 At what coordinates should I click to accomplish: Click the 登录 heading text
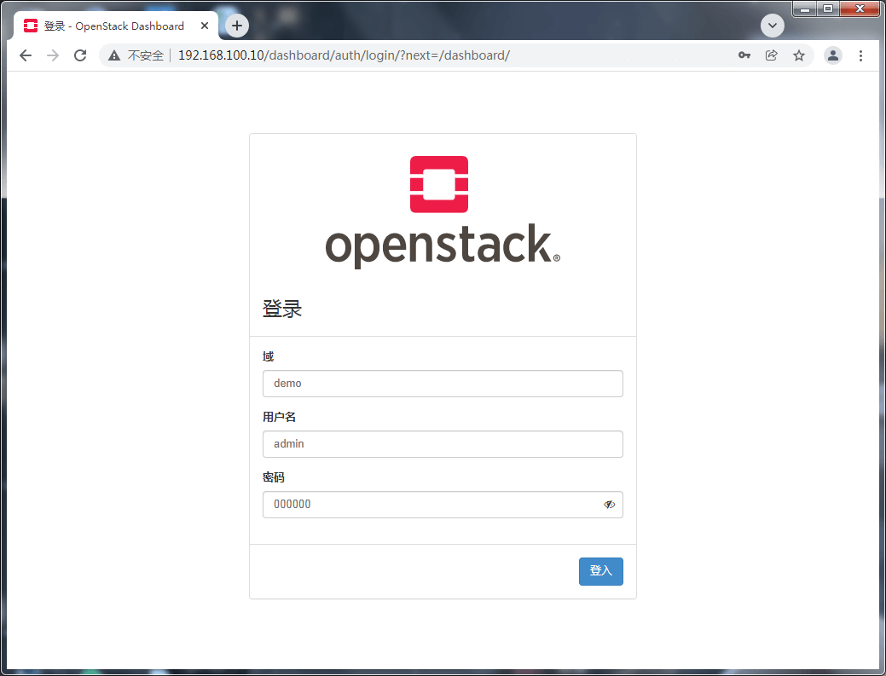[282, 309]
